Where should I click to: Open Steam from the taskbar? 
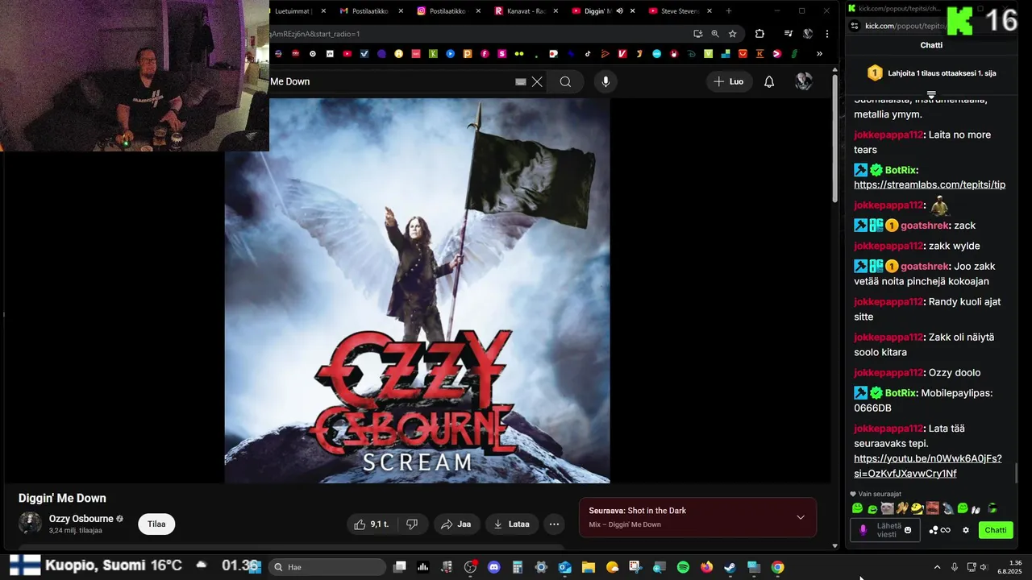point(730,567)
